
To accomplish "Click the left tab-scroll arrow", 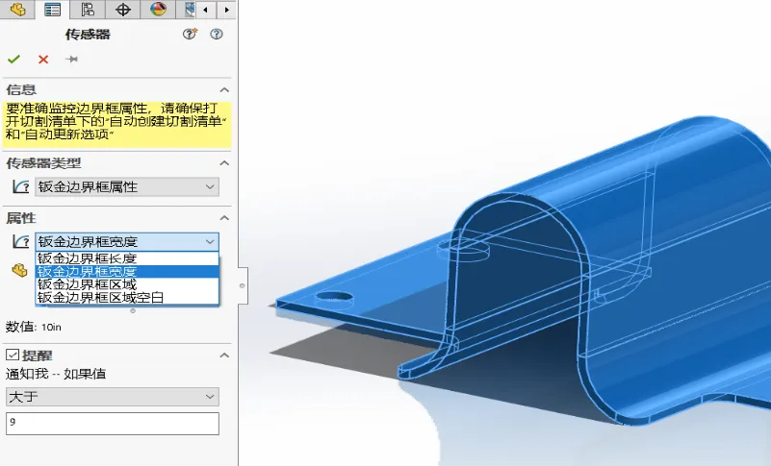I will [206, 10].
